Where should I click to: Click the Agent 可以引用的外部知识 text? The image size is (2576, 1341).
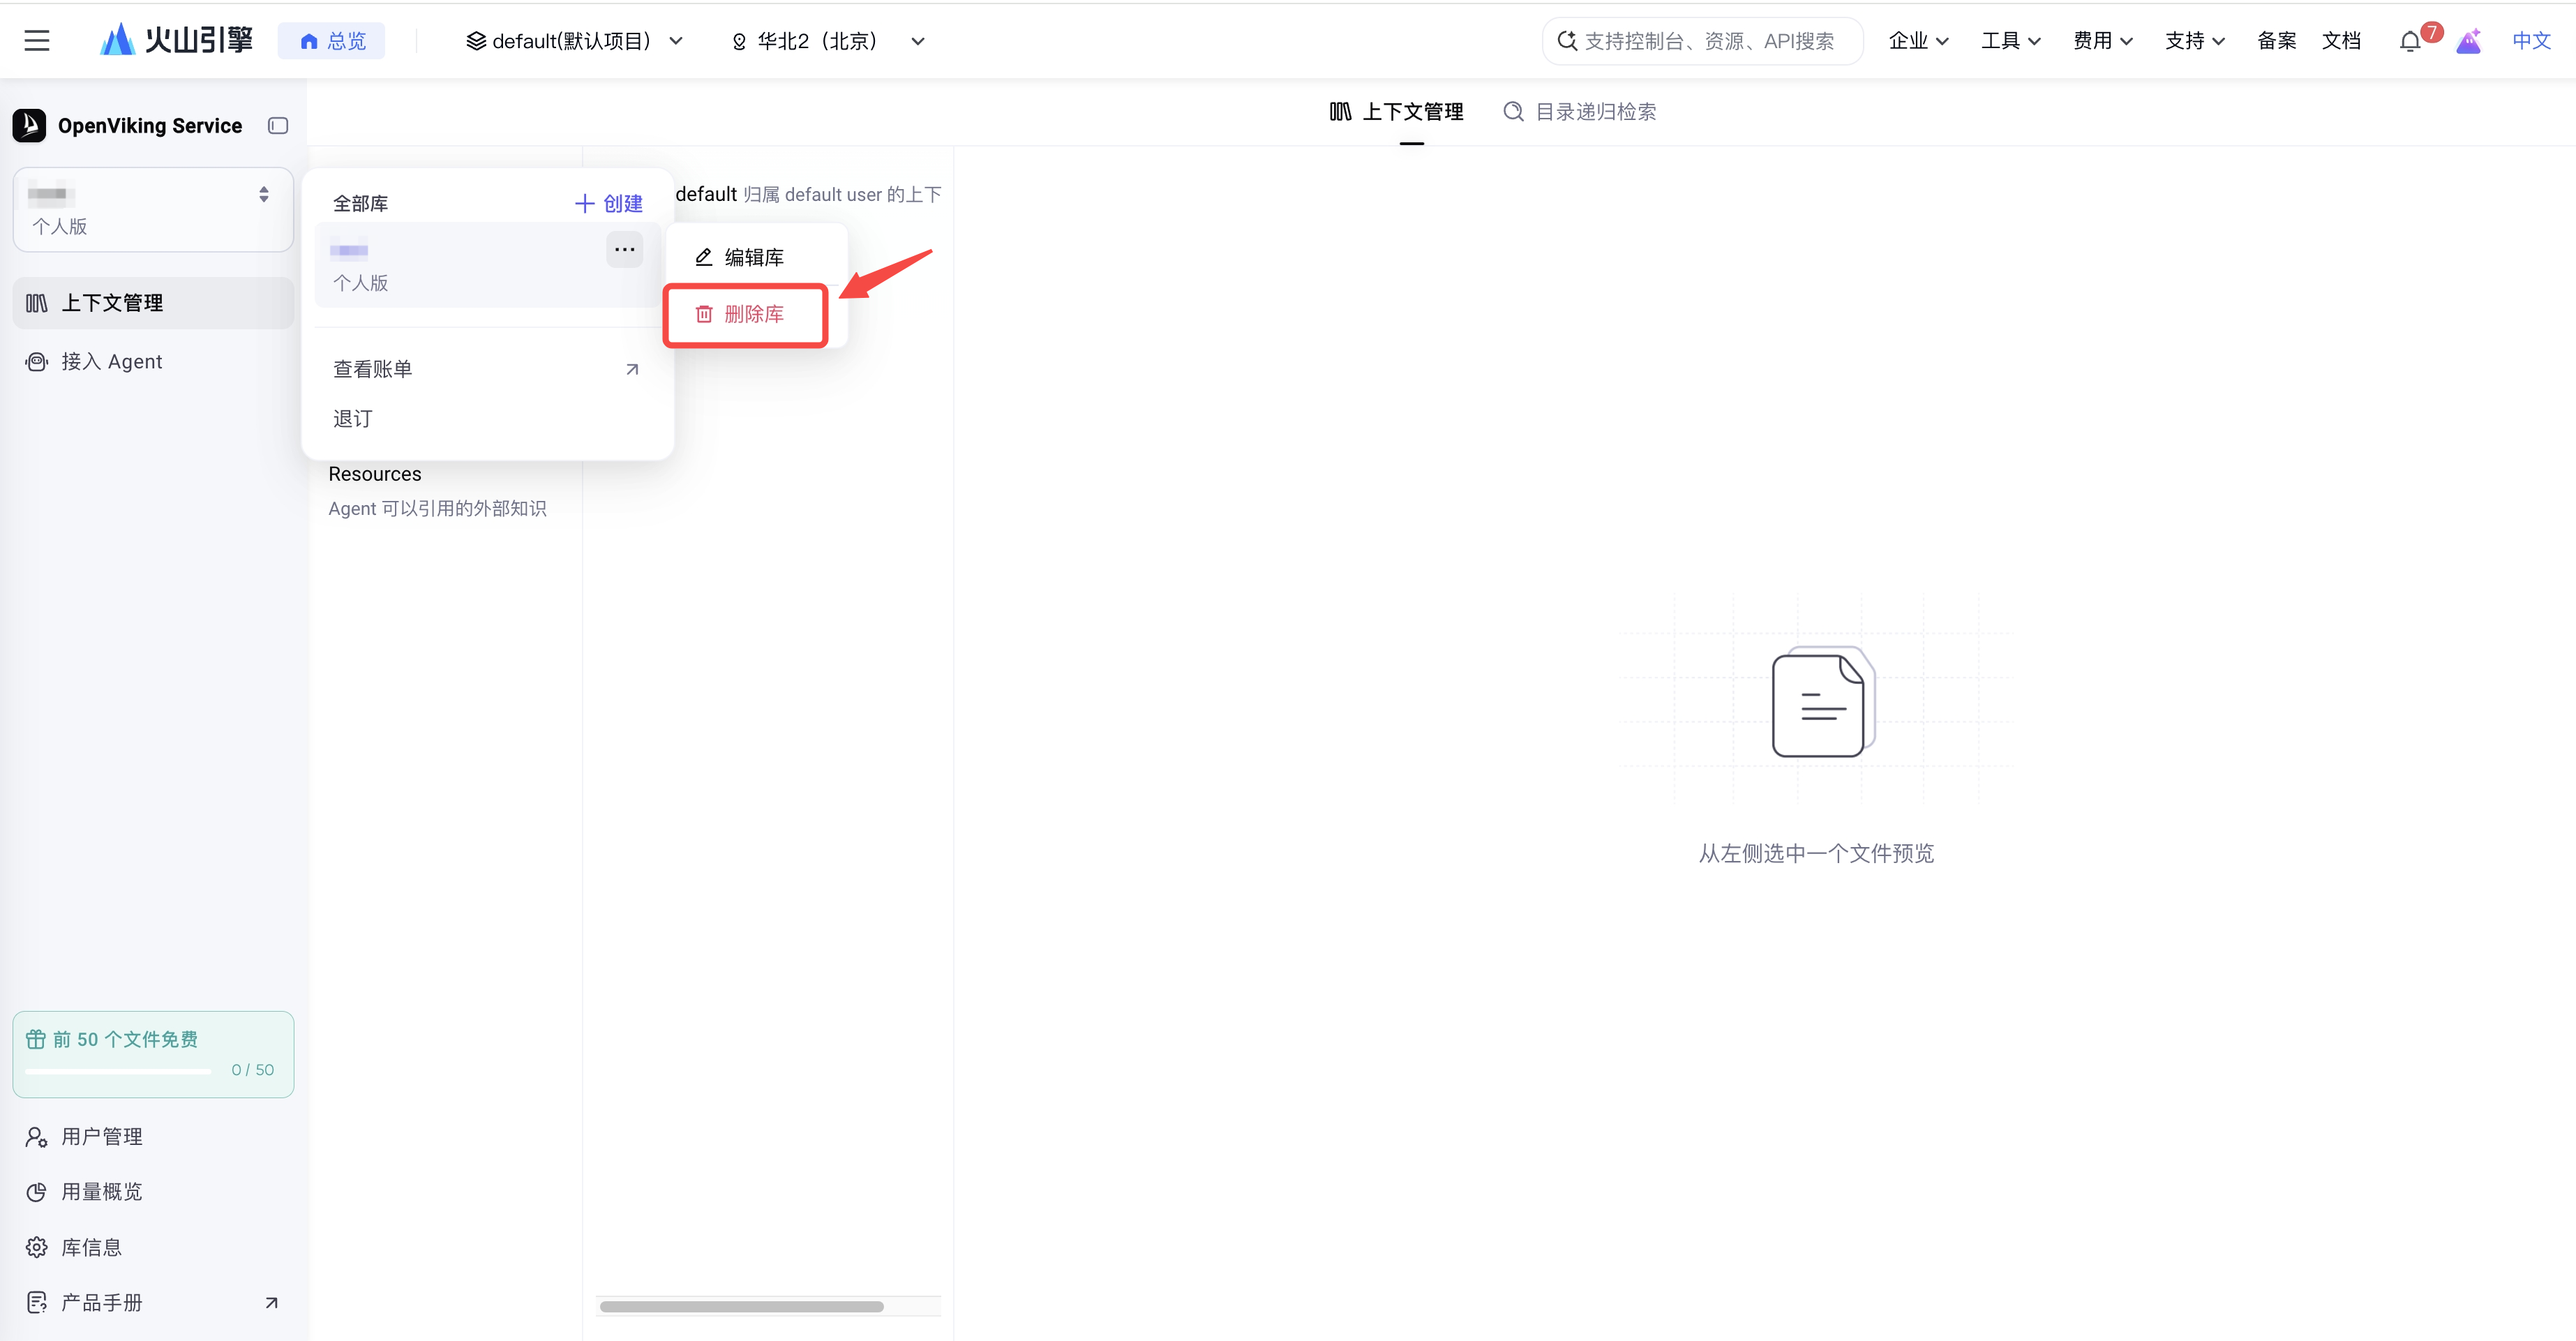437,509
